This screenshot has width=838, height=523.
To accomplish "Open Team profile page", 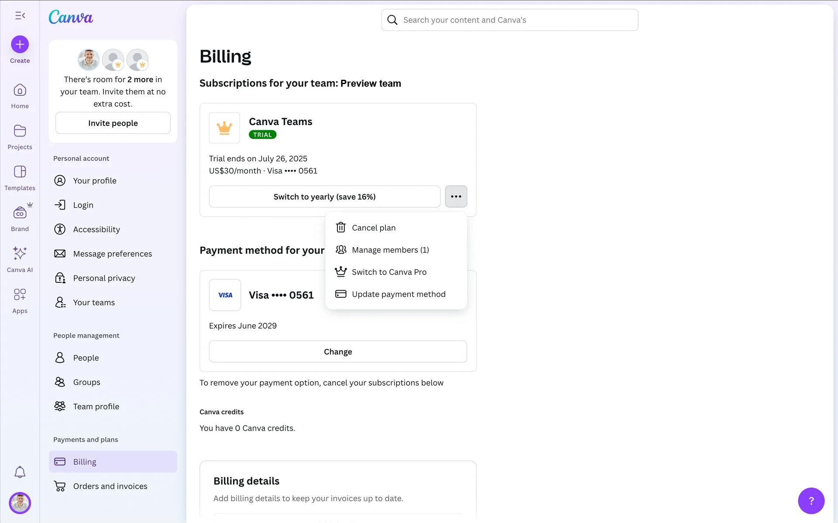I will tap(113, 407).
